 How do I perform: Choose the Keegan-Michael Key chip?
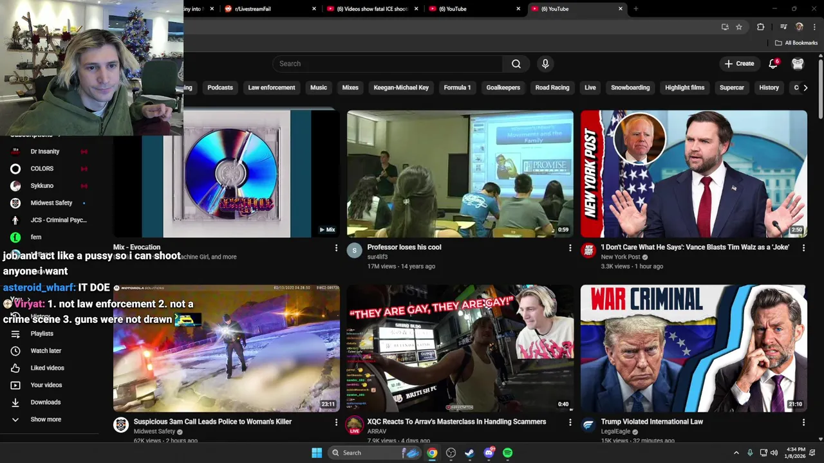tap(401, 87)
